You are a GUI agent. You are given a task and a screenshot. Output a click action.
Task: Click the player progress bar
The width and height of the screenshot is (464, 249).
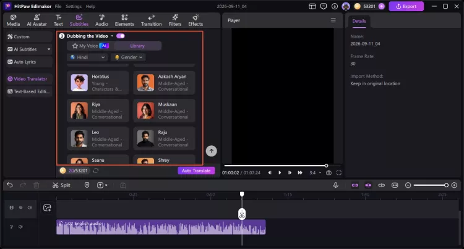[282, 166]
